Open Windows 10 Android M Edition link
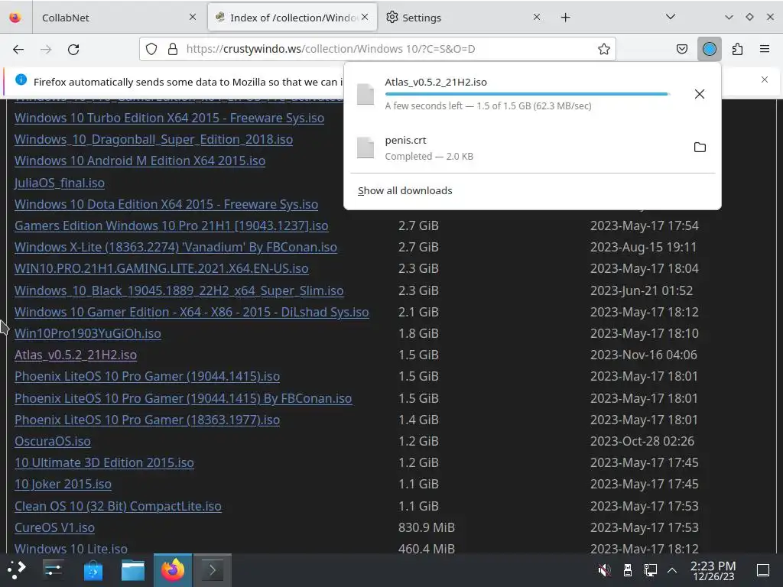This screenshot has width=783, height=587. [140, 161]
